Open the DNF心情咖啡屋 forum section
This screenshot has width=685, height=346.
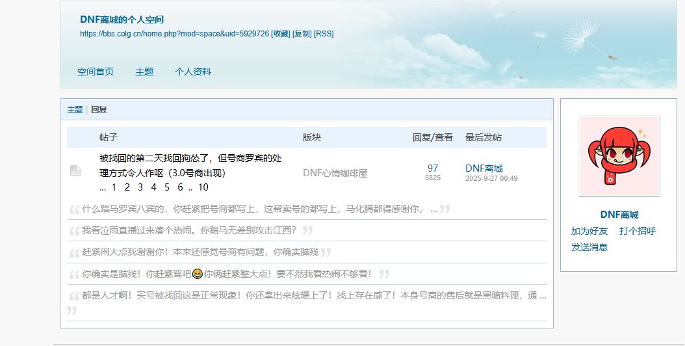click(x=335, y=173)
